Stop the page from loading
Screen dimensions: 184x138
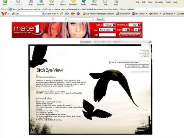click(x=30, y=3)
